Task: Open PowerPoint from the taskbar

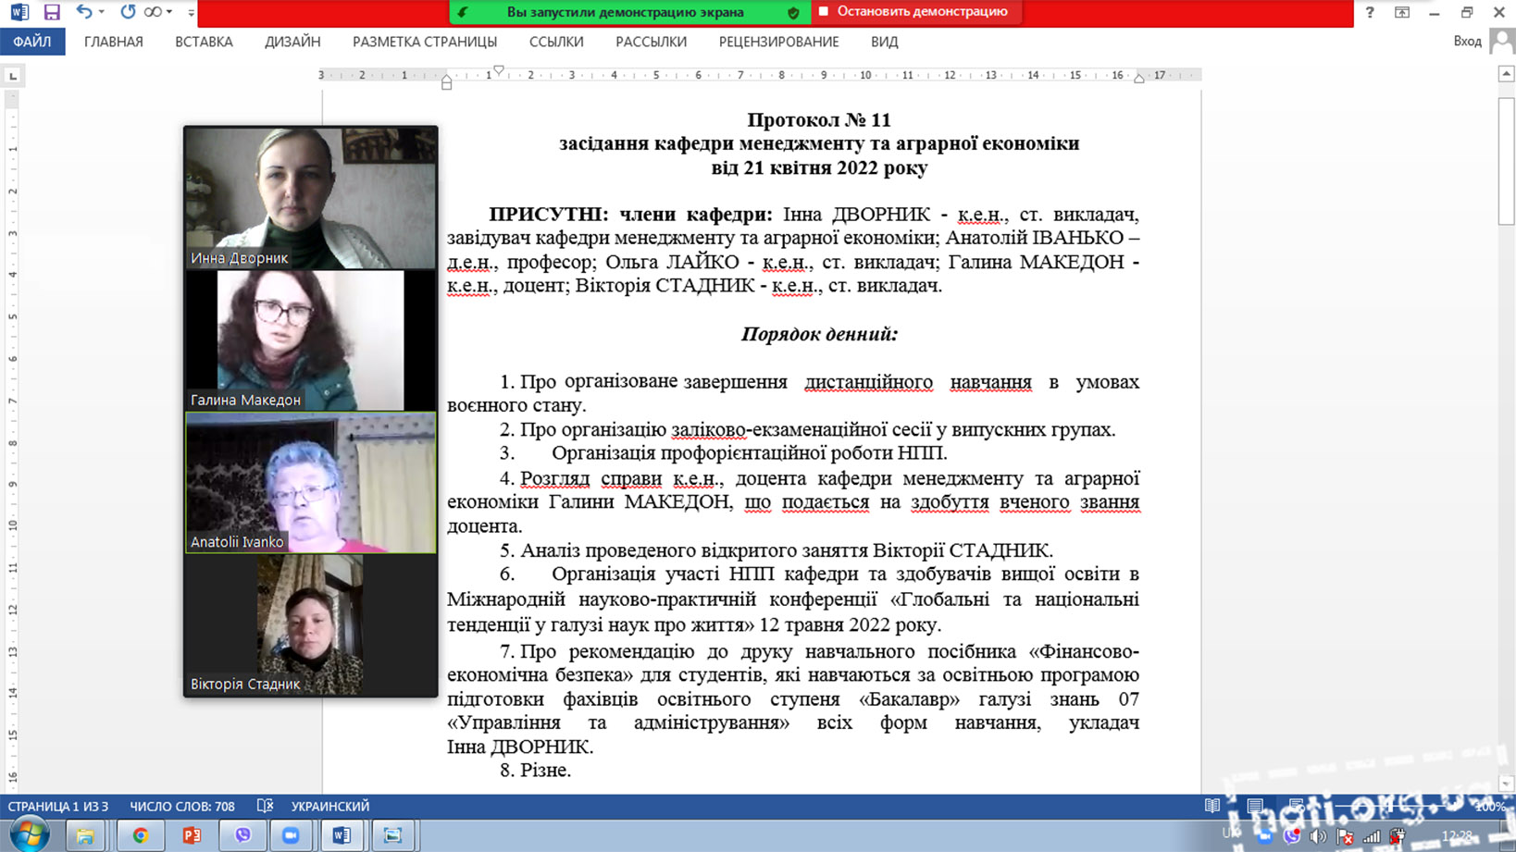Action: coord(192,835)
